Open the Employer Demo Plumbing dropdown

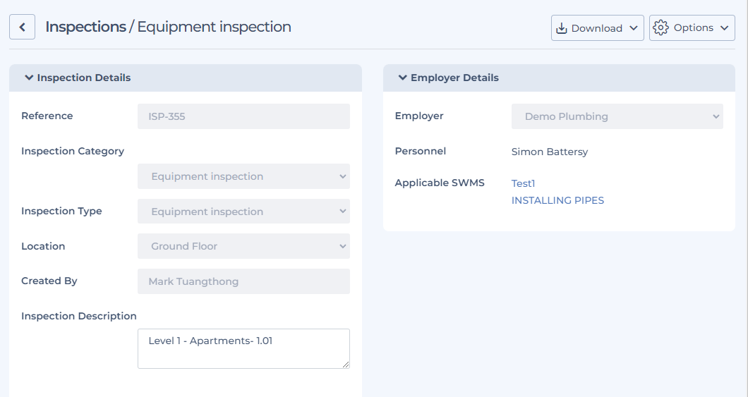617,116
